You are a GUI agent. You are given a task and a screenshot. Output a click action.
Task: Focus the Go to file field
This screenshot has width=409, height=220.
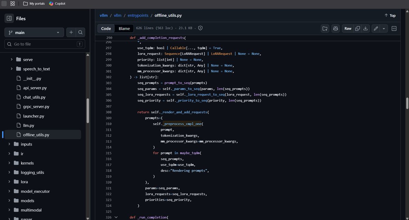(x=45, y=44)
